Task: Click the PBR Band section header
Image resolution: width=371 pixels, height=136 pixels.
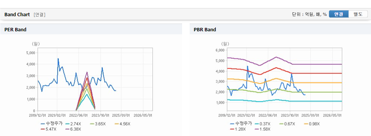Action: point(280,30)
